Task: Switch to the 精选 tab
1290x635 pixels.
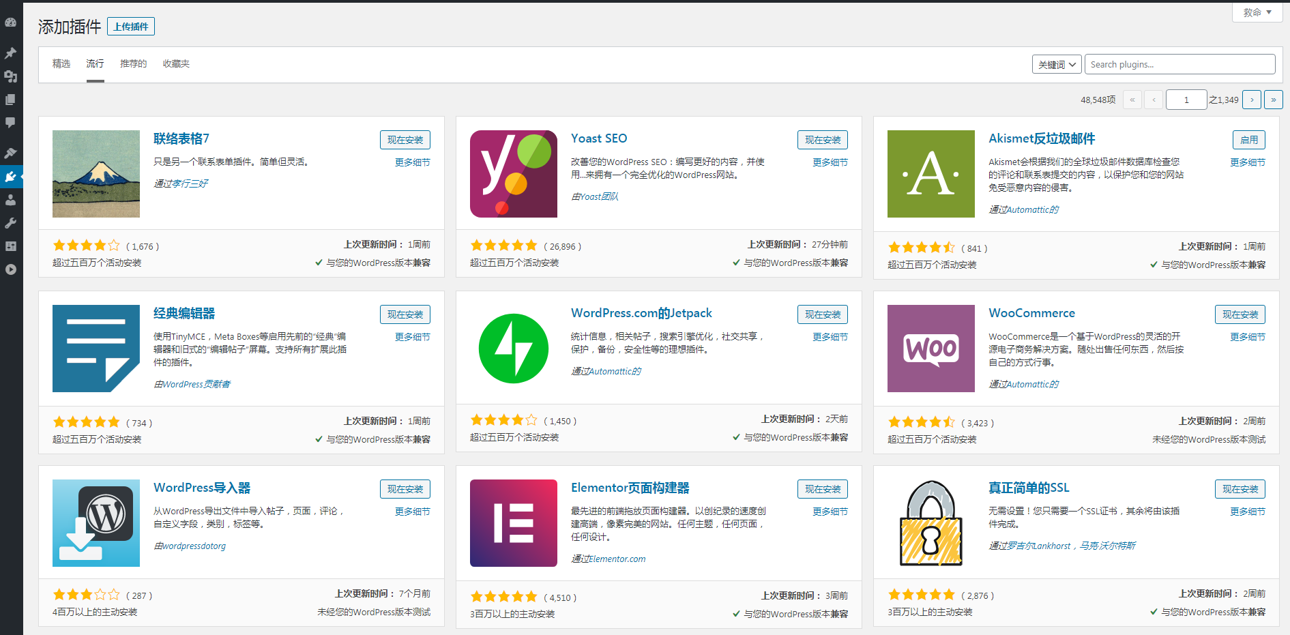Action: tap(61, 63)
